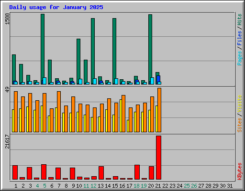
Task: Click the orange sites bar for day 21
Action: tap(159, 110)
